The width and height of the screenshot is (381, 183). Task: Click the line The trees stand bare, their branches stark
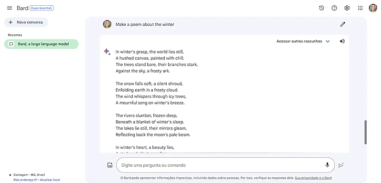pos(157,65)
